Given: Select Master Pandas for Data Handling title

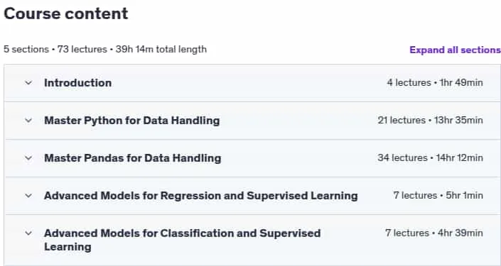Looking at the screenshot, I should 133,158.
